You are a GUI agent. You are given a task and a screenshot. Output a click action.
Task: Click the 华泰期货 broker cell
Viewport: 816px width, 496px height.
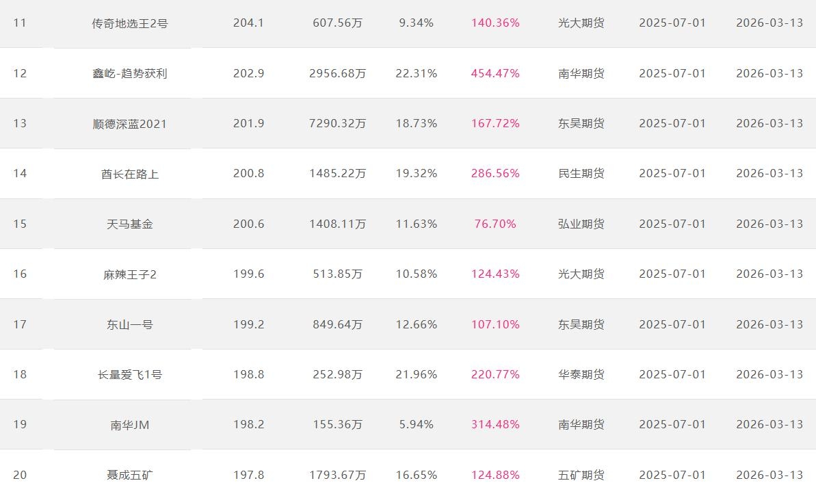pos(581,375)
